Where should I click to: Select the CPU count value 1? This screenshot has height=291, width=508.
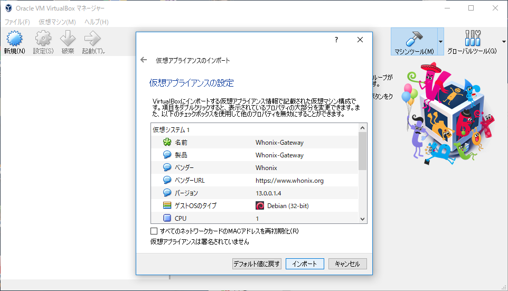click(x=257, y=219)
